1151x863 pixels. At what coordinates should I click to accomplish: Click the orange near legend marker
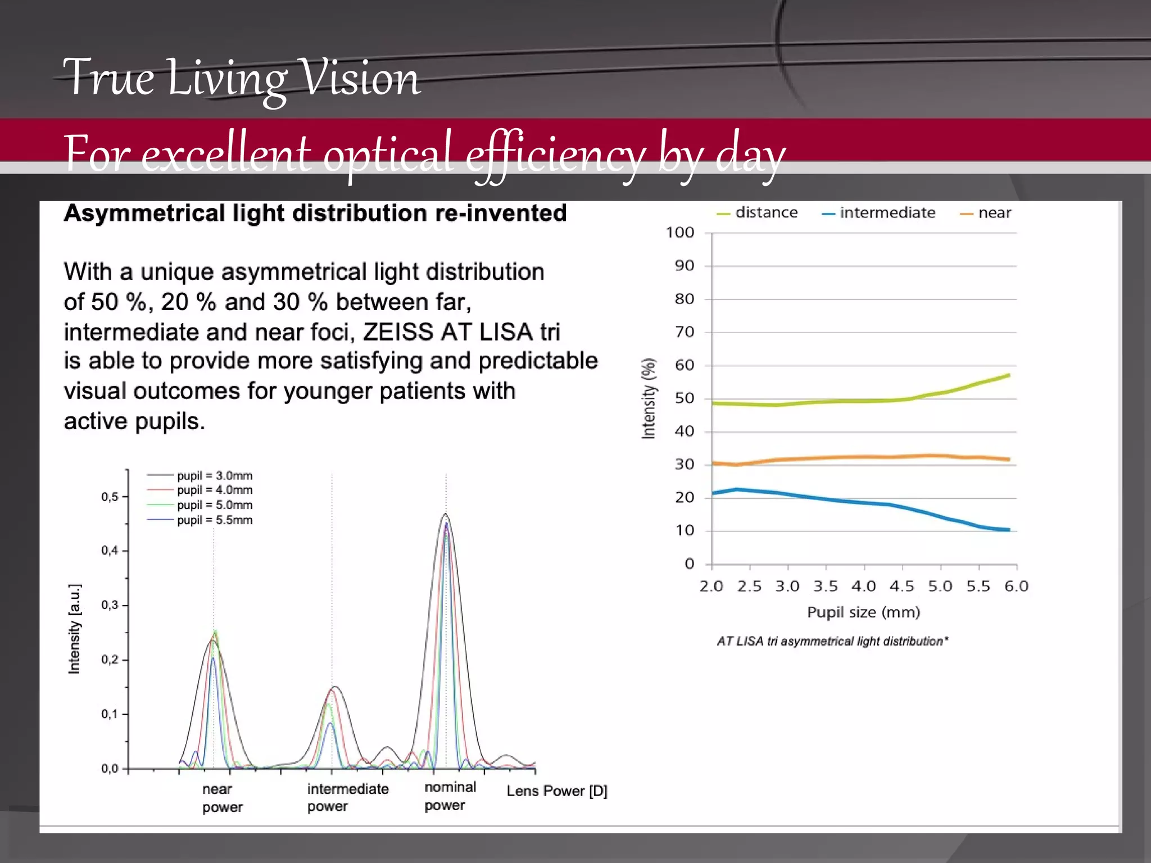pyautogui.click(x=966, y=214)
